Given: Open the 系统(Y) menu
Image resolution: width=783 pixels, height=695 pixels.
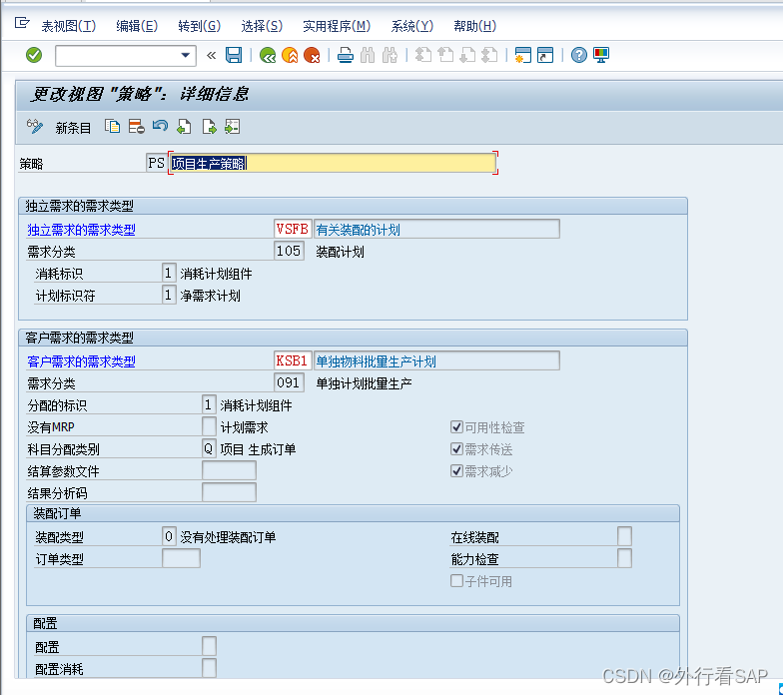Looking at the screenshot, I should click(411, 26).
